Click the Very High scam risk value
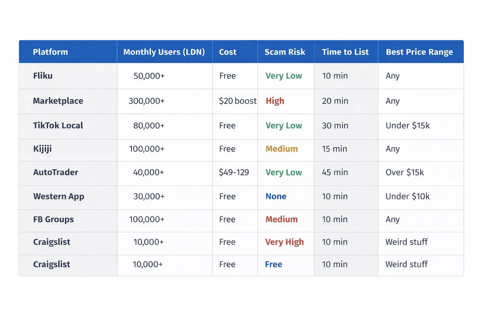This screenshot has width=483, height=322. (284, 242)
